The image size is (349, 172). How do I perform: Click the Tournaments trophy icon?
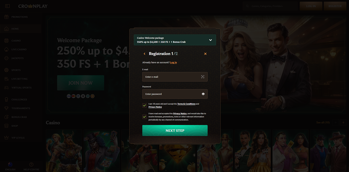pos(7,108)
